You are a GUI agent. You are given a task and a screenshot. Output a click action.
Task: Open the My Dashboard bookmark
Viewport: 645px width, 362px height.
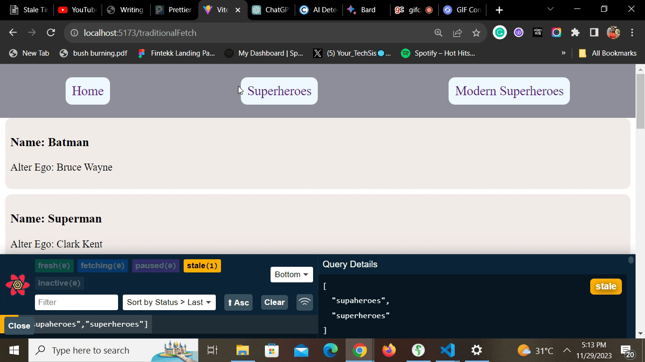(264, 53)
